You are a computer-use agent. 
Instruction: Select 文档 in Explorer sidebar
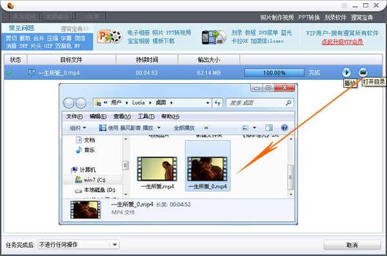[85, 140]
